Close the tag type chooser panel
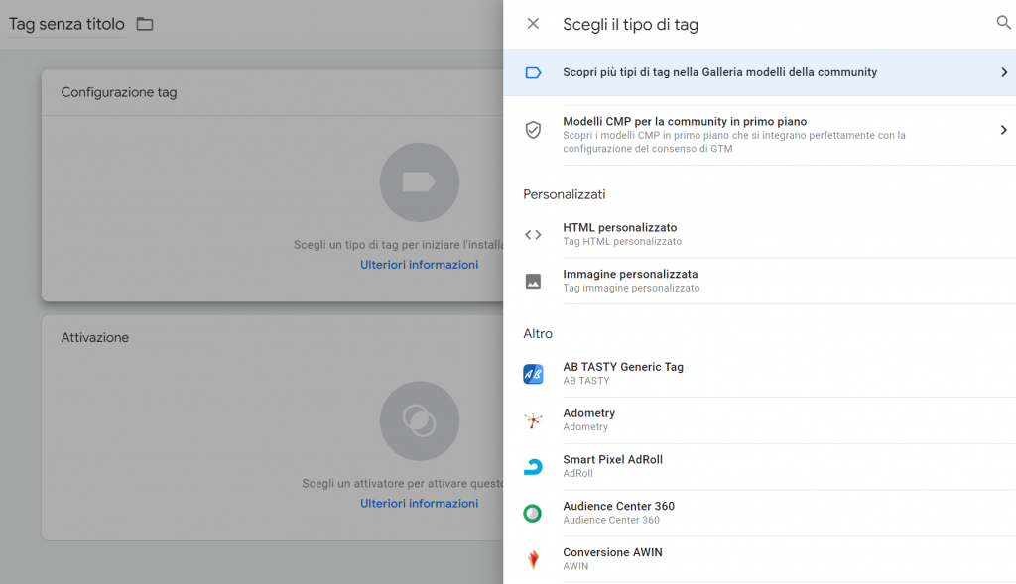The height and width of the screenshot is (584, 1016). 533,24
